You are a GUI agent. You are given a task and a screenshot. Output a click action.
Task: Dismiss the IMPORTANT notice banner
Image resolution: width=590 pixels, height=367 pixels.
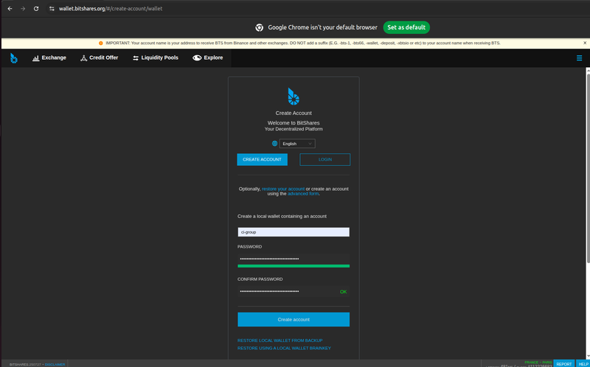[x=585, y=43]
